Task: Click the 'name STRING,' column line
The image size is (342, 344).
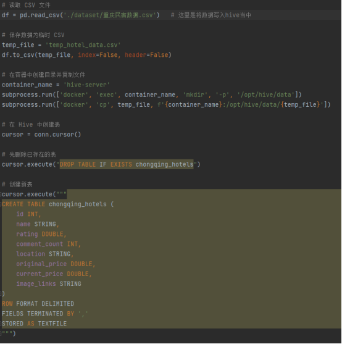Action: point(38,224)
